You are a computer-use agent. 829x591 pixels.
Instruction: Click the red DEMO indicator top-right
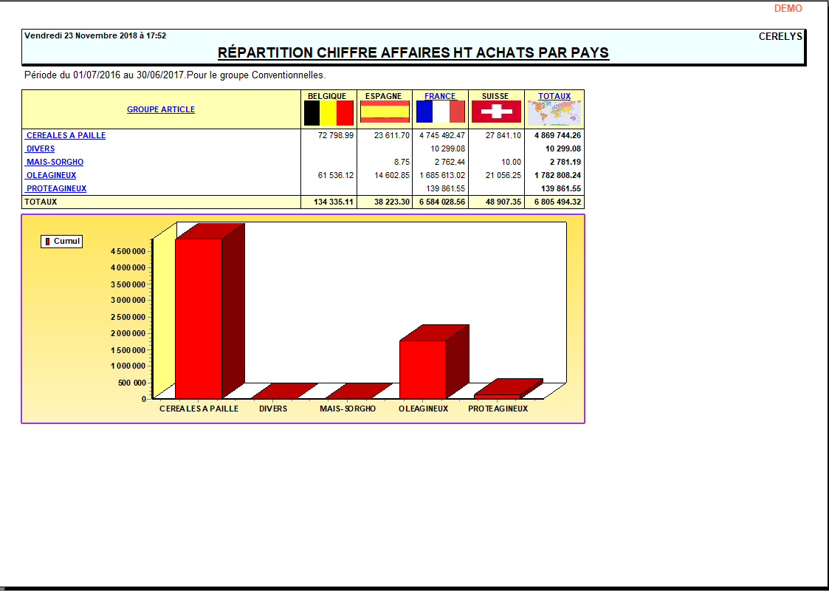pos(787,9)
